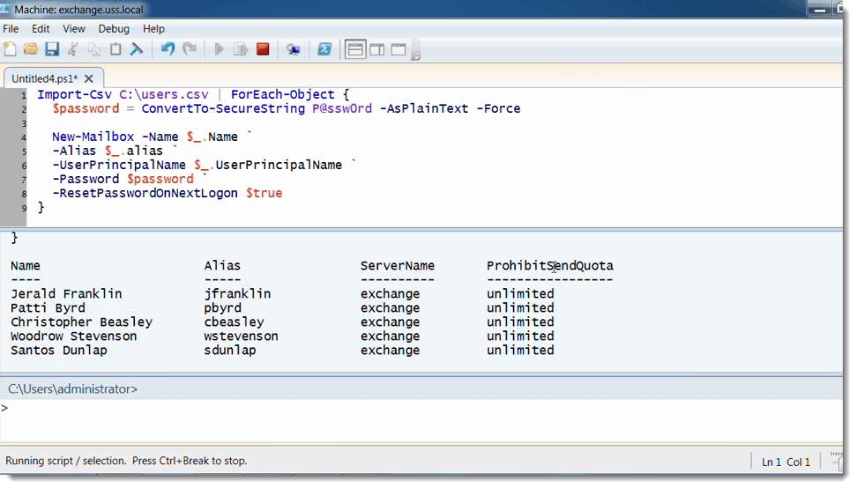This screenshot has height=488, width=856.
Task: Close the Untitled4.ps1 script tab
Action: [89, 78]
